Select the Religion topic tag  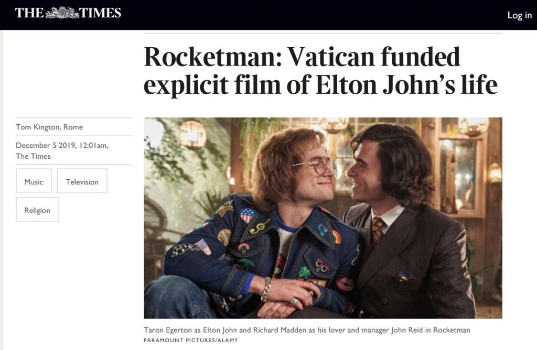(x=37, y=210)
